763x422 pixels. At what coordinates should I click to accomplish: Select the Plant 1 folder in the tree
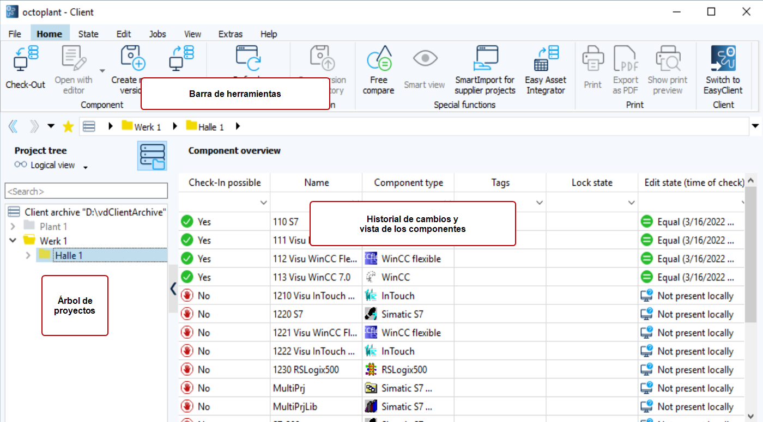click(x=46, y=227)
